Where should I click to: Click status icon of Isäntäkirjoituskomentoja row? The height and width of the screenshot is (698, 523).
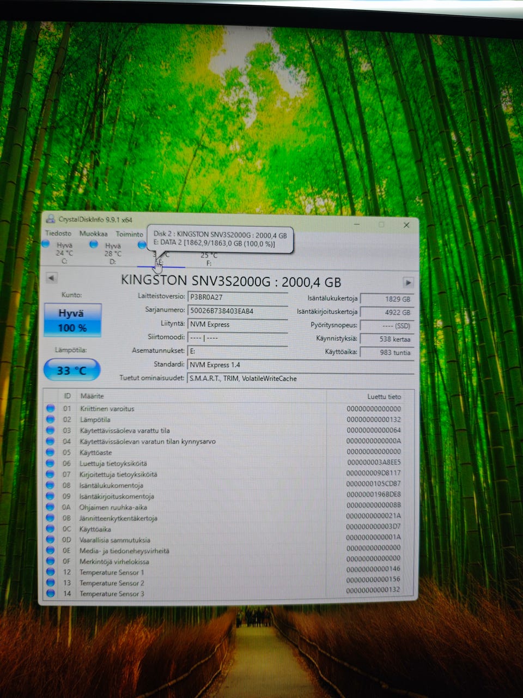click(x=51, y=496)
